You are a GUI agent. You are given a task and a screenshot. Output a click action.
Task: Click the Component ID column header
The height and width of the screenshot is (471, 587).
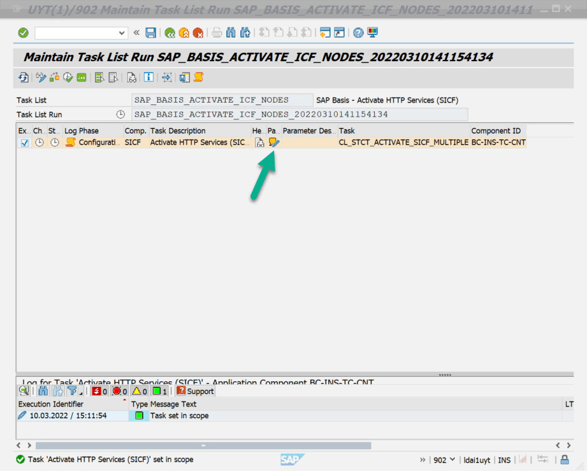[x=498, y=131]
